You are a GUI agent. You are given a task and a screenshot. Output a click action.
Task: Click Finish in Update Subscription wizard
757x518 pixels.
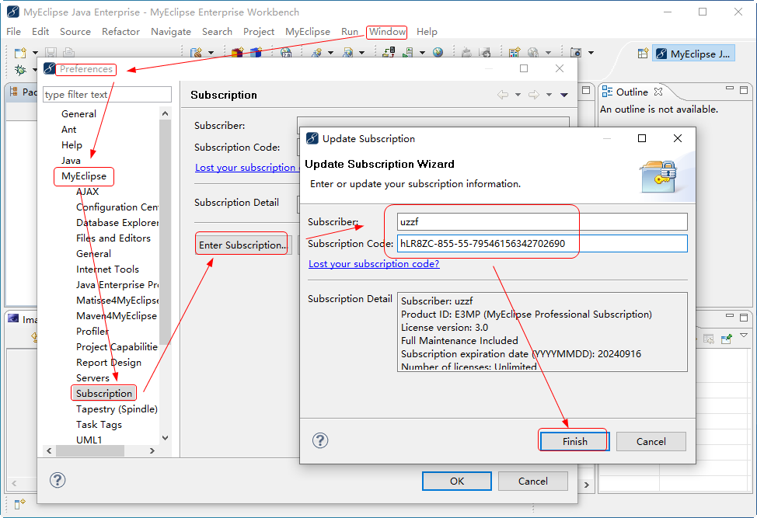574,441
